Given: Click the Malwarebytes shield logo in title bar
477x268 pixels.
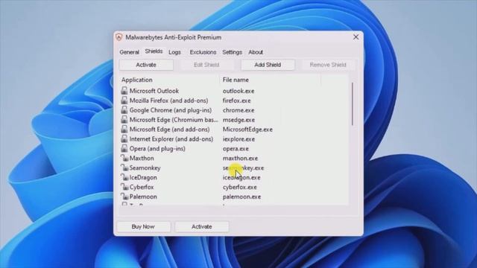Looking at the screenshot, I should click(x=119, y=37).
